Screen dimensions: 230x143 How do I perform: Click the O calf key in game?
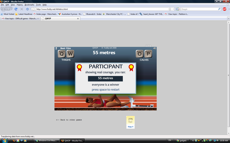[x=139, y=54]
